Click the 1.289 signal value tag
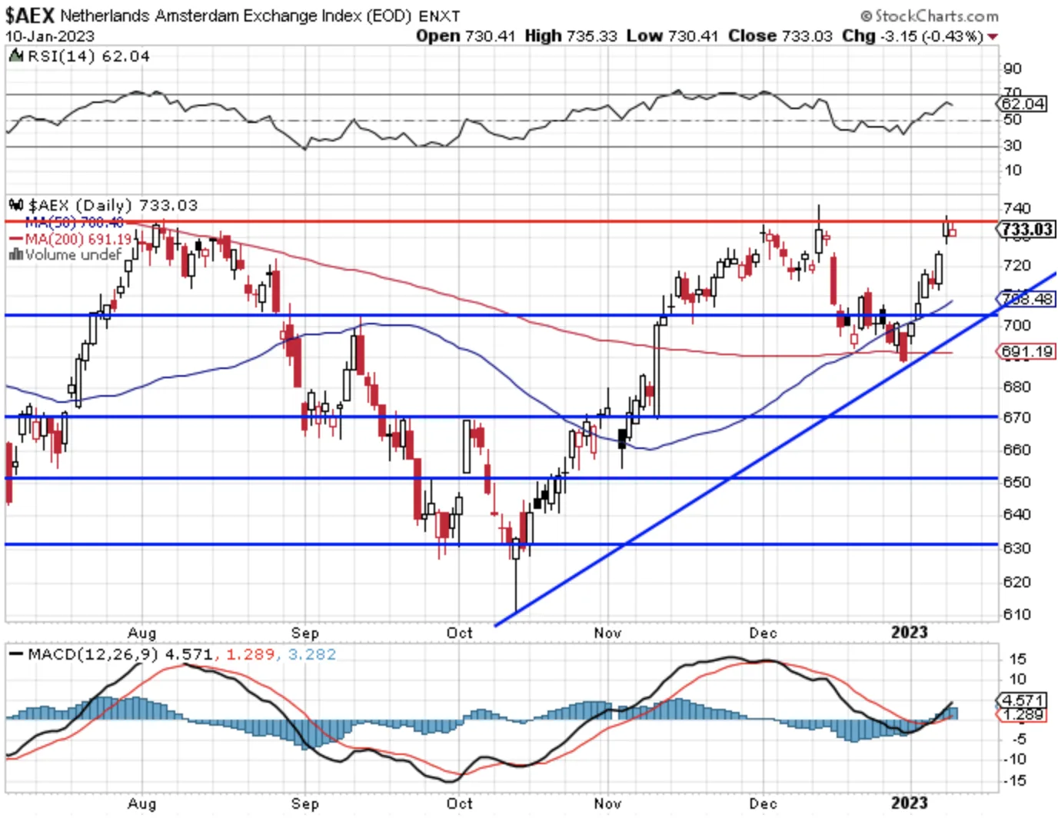 click(1023, 714)
